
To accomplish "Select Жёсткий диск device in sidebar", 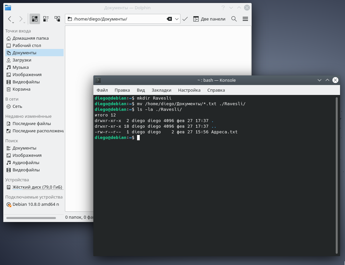I will (x=37, y=187).
